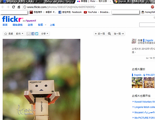Click the flickr logo
The height and width of the screenshot is (120, 155).
pos(12,19)
